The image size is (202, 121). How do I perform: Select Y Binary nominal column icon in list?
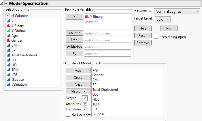(8, 26)
